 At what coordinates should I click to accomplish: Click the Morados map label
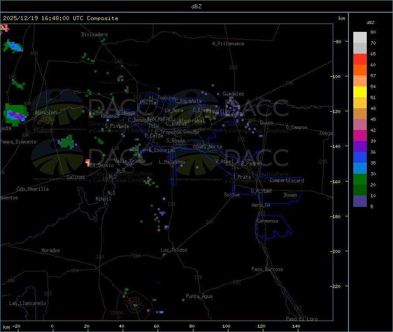click(51, 250)
